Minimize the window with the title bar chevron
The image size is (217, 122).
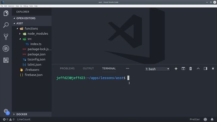point(207,2)
